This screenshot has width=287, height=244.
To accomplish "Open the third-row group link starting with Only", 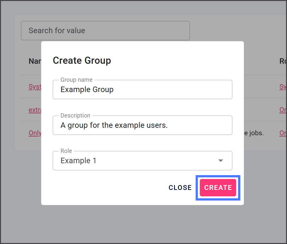I will point(35,133).
